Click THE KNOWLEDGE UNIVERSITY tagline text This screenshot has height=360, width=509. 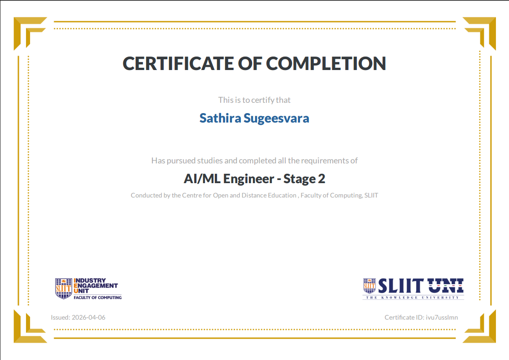(x=412, y=297)
